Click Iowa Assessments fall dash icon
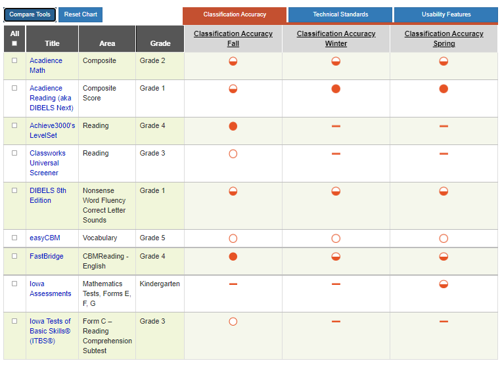This screenshot has height=365, width=502. [x=233, y=284]
